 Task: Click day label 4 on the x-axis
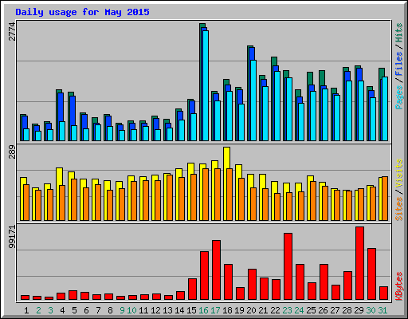pyautogui.click(x=62, y=310)
